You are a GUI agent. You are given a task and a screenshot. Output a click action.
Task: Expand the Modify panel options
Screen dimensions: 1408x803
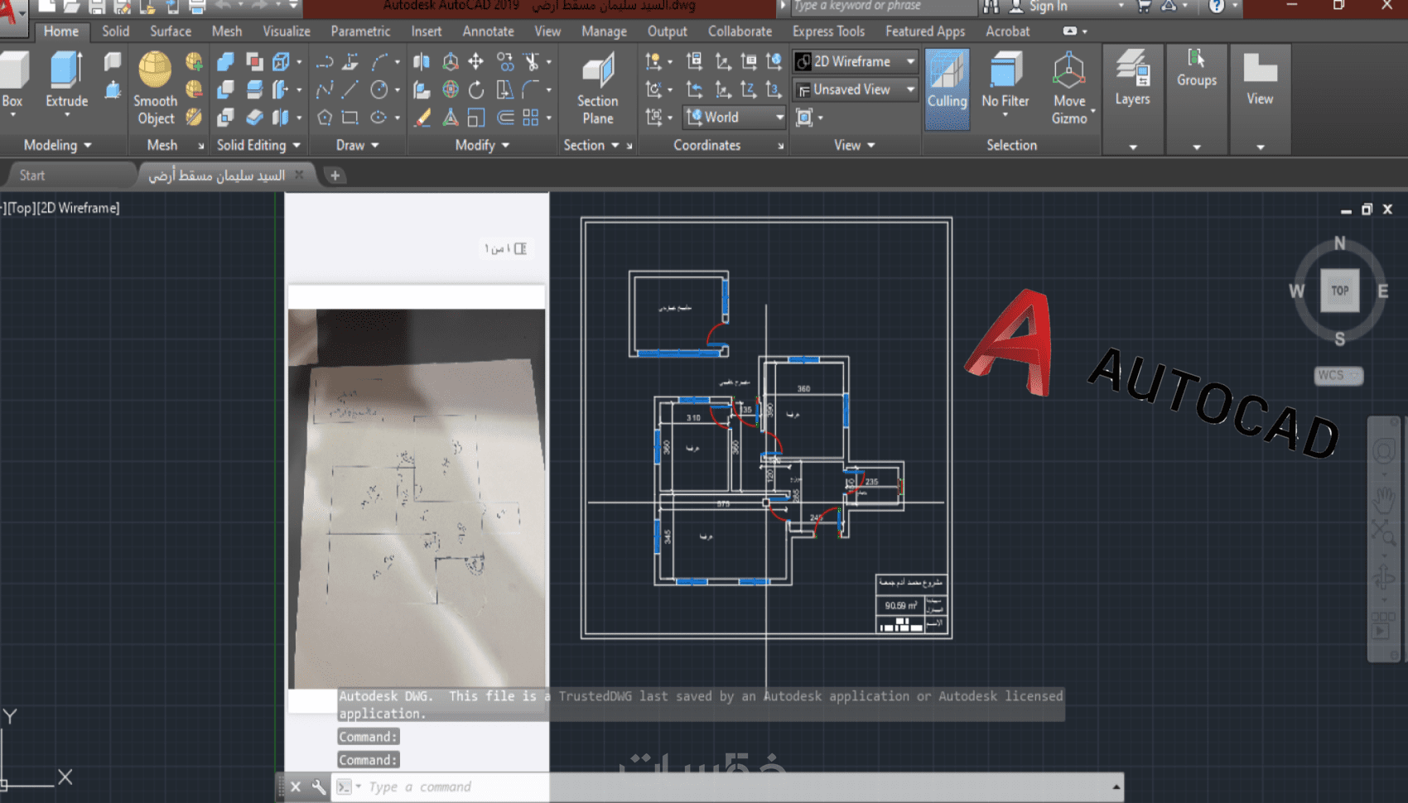click(x=482, y=145)
